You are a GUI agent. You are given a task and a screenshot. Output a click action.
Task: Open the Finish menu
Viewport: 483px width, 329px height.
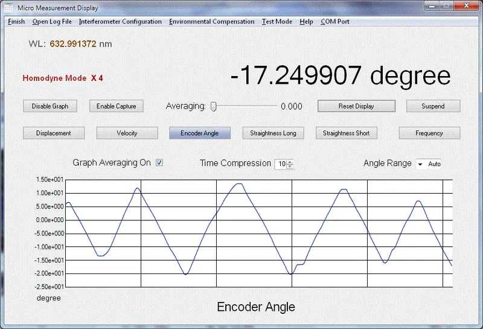coord(16,22)
